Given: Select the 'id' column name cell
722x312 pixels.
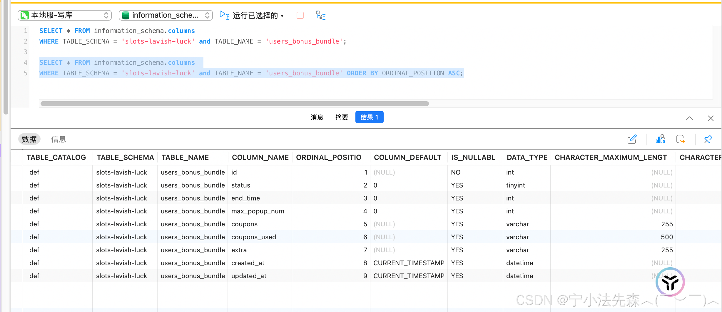Looking at the screenshot, I should coord(260,172).
